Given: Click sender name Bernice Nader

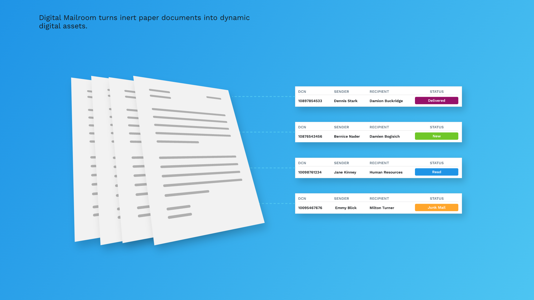Looking at the screenshot, I should click(x=347, y=136).
